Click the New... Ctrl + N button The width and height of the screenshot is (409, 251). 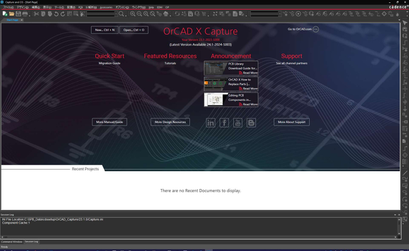pos(105,29)
